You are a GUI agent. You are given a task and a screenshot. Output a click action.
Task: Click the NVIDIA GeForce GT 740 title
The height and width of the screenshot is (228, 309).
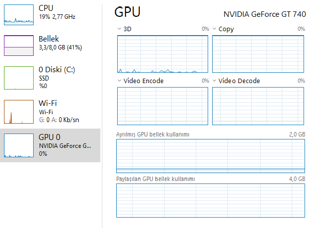pyautogui.click(x=265, y=14)
